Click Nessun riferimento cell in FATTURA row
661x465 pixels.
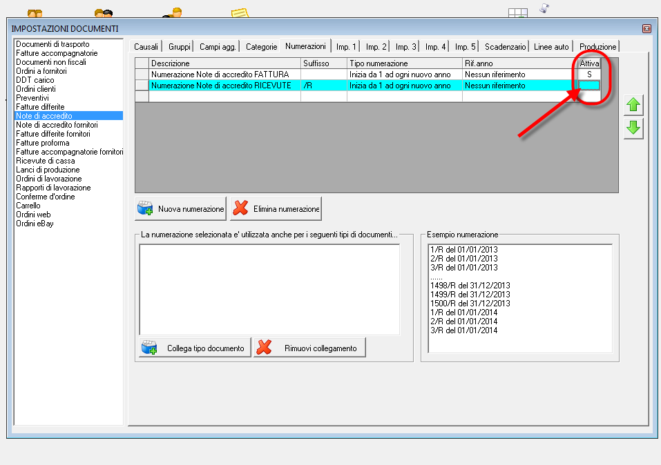coord(520,75)
